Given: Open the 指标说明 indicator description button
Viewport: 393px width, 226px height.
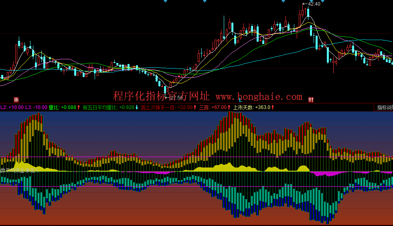Looking at the screenshot, I should (x=384, y=107).
